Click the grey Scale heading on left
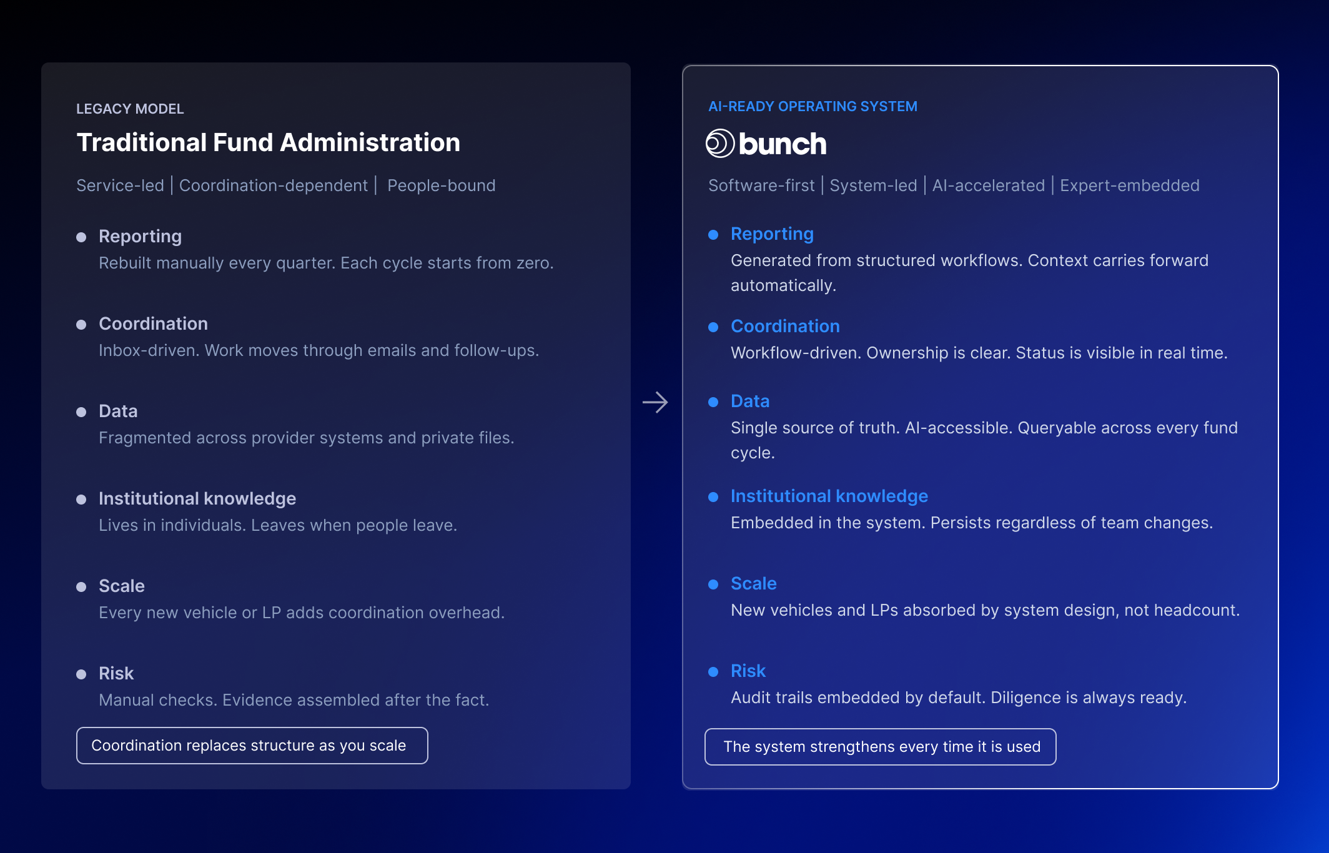This screenshot has height=853, width=1329. point(122,586)
